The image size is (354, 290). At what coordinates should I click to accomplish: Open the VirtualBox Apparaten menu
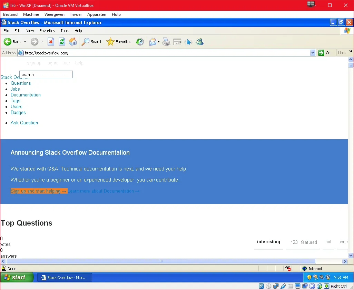click(97, 14)
